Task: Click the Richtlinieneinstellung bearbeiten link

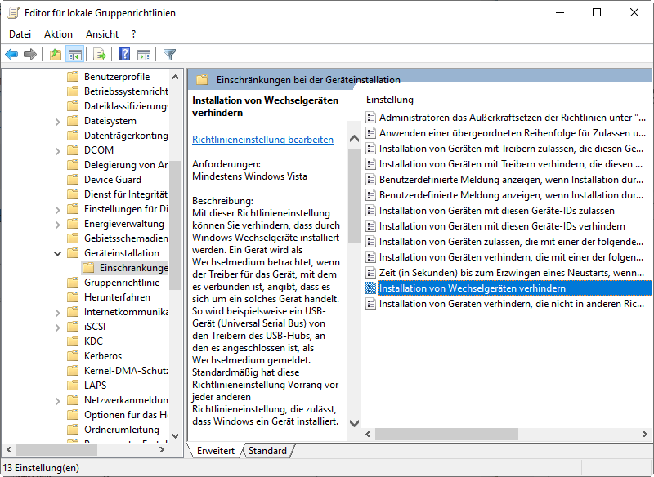Action: click(262, 140)
